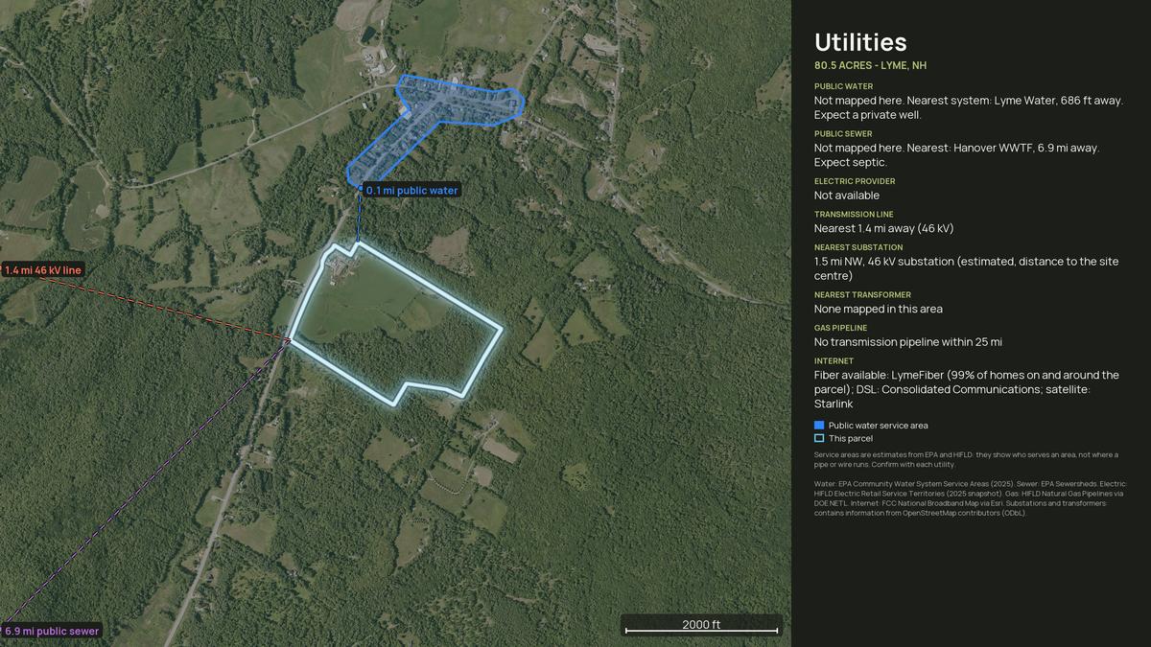Click the data sources footnote starting "Water: EPA"
Screen dimensions: 1151x647
971,497
